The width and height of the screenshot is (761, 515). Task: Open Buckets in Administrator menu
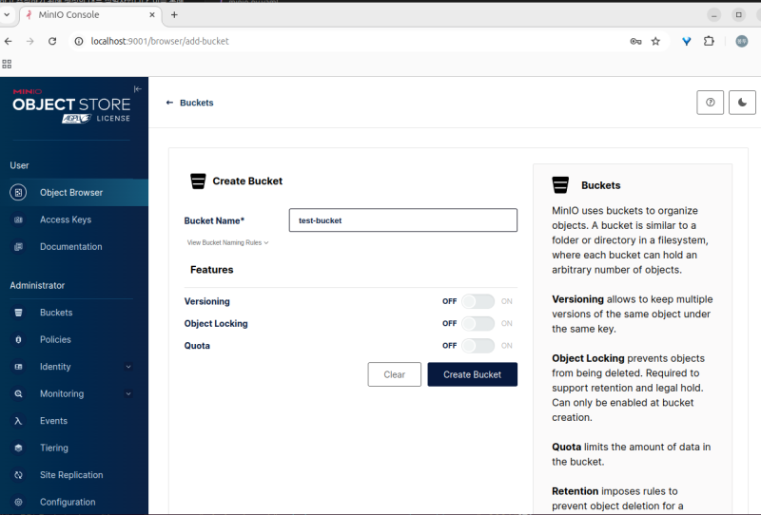74,313
